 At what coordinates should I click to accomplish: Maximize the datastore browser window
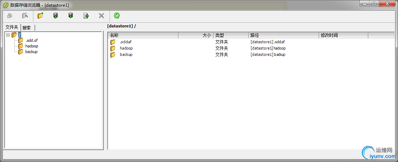pyautogui.click(x=374, y=4)
